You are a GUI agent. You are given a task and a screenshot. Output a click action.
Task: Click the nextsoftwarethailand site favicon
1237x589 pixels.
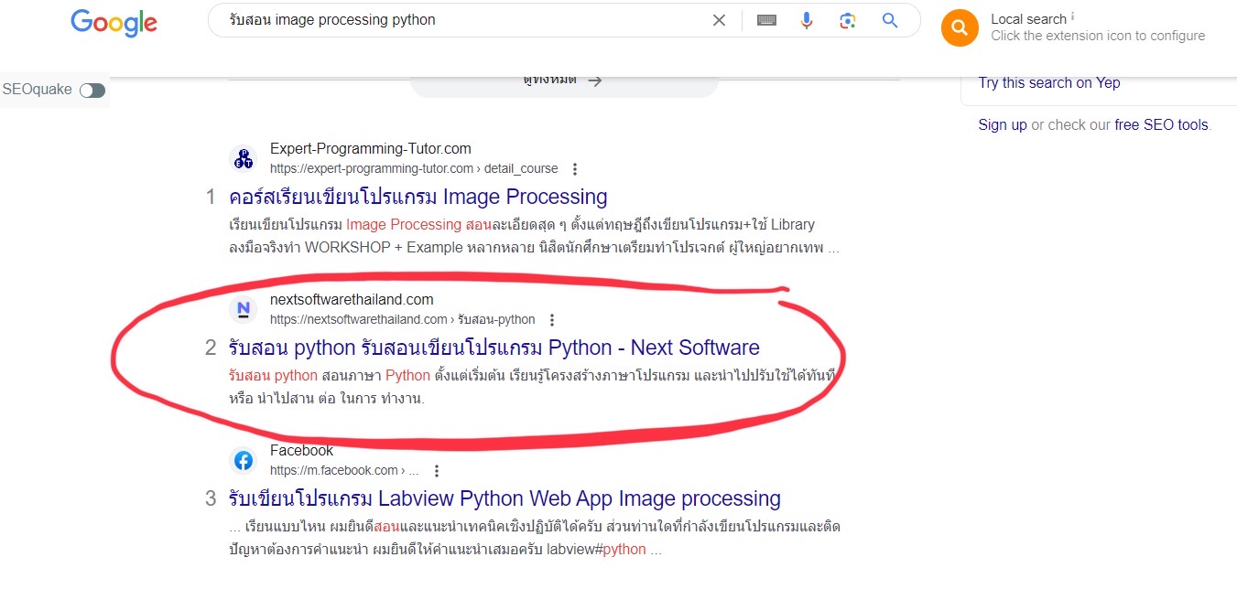(x=243, y=310)
